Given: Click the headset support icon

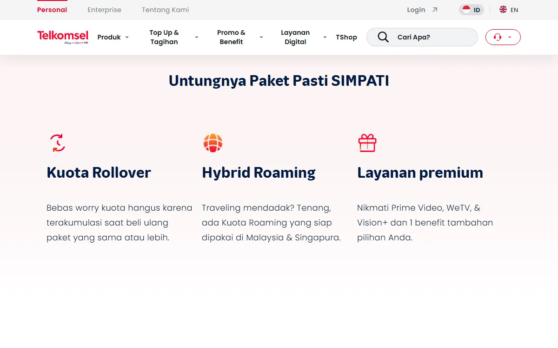Looking at the screenshot, I should 498,37.
